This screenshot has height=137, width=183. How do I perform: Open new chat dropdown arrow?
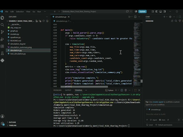tap(167, 17)
